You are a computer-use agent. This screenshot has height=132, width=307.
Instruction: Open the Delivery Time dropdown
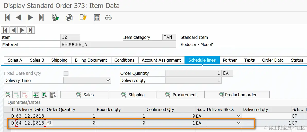click(x=108, y=80)
